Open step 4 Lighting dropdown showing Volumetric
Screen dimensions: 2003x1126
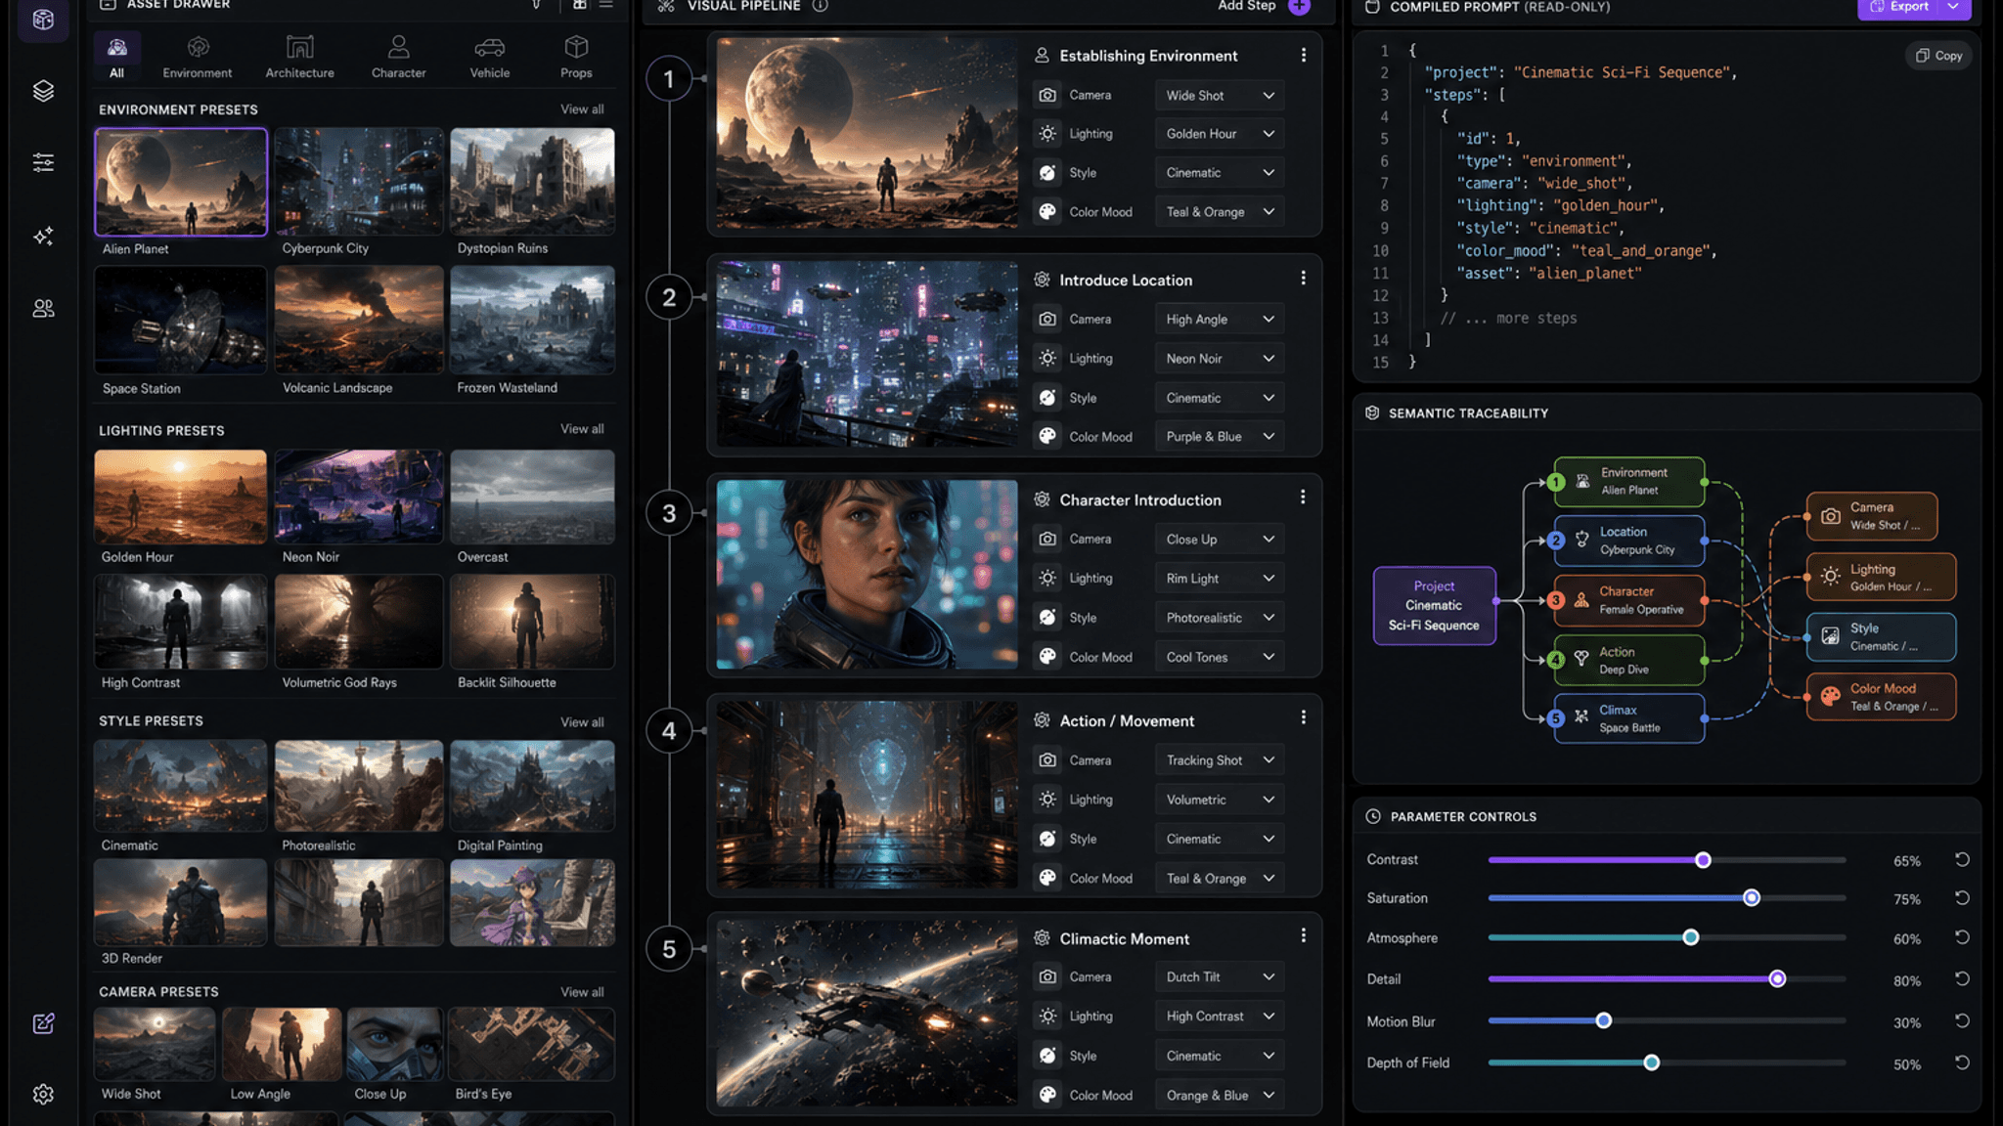click(1219, 800)
